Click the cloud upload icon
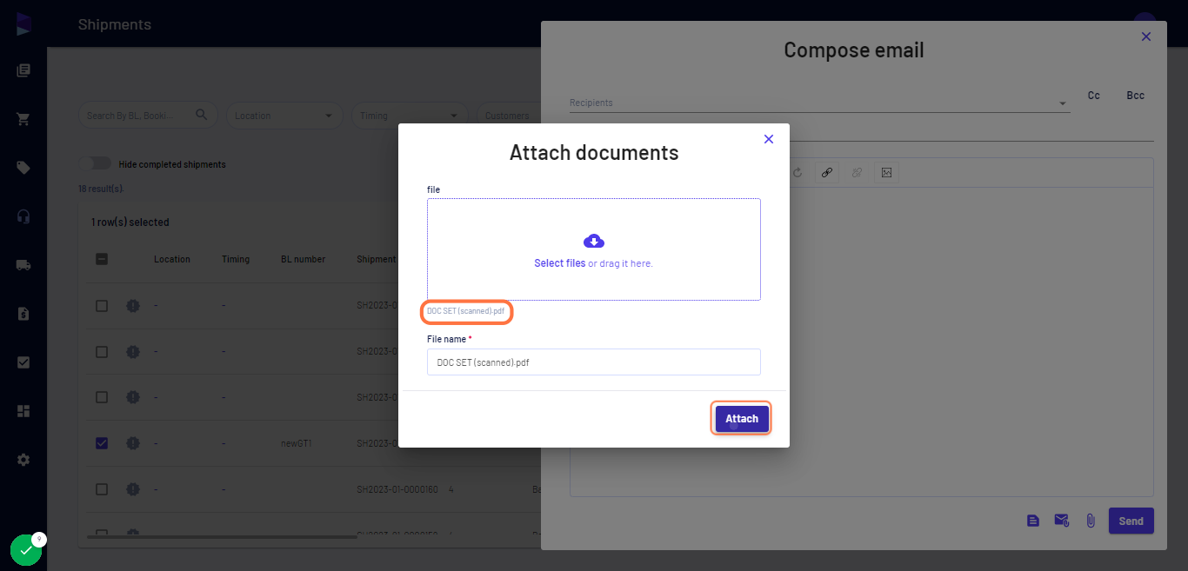Screen dimensions: 1188x571 pyautogui.click(x=594, y=242)
